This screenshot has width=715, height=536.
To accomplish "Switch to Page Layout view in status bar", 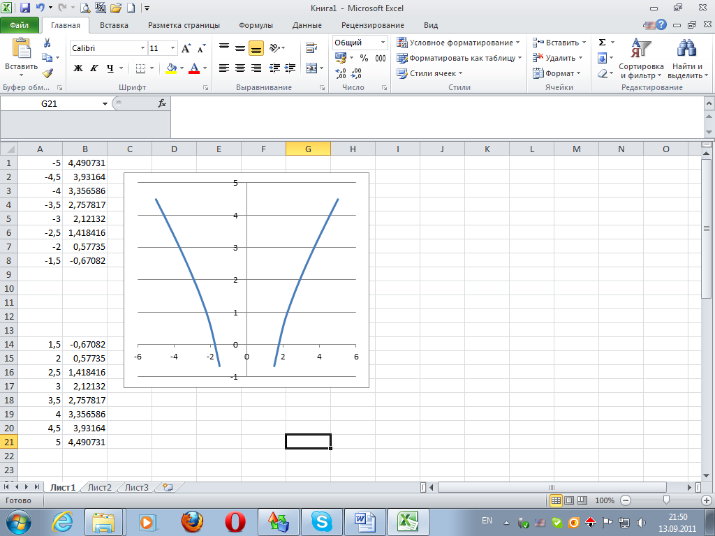I will click(x=568, y=500).
